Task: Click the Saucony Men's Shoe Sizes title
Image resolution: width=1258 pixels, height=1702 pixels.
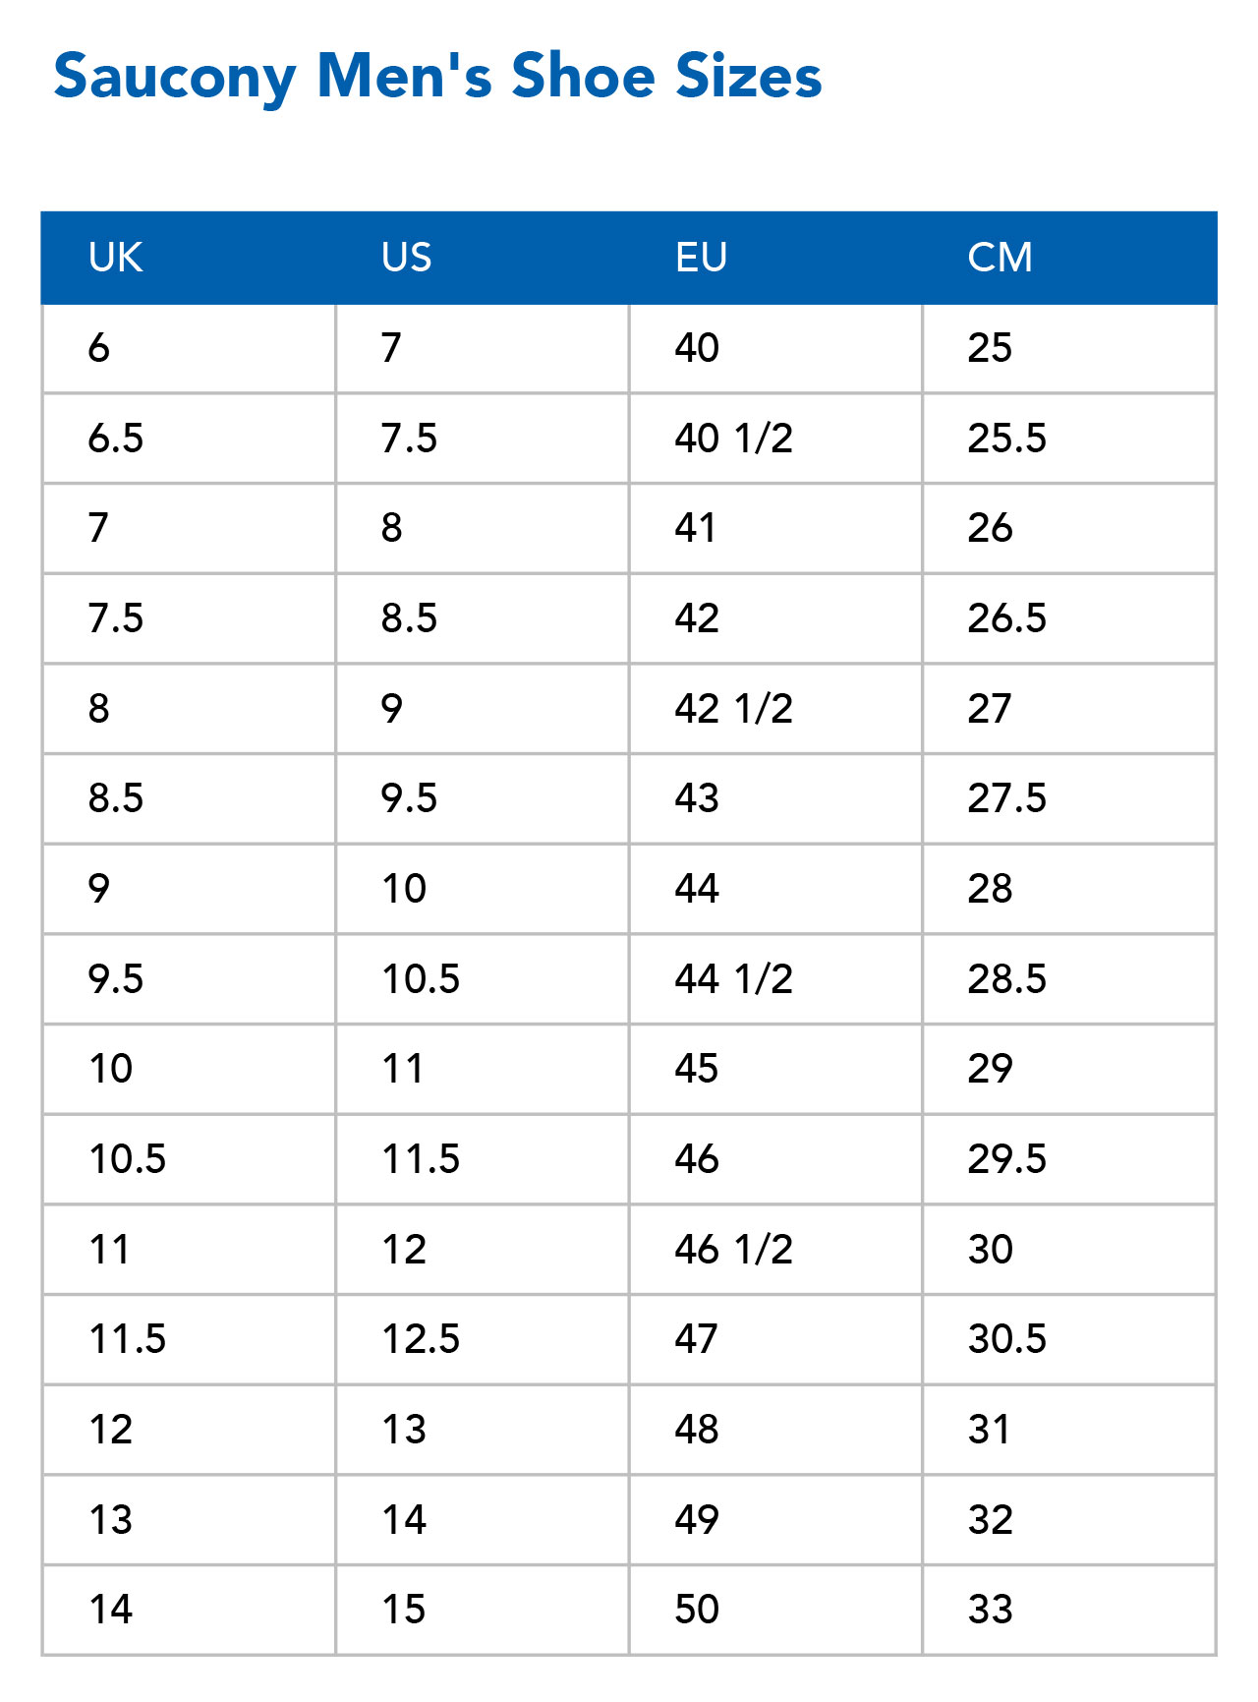Action: point(437,77)
